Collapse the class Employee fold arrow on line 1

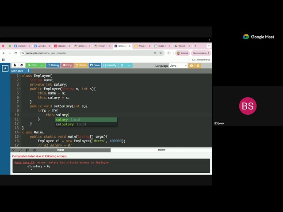[x=20, y=76]
